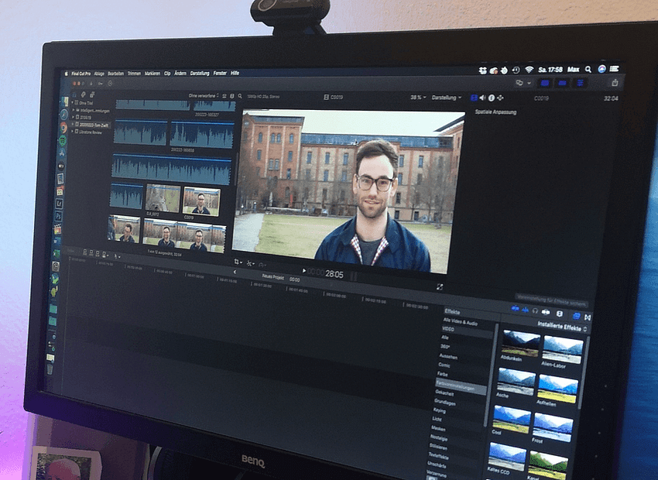Open the viewer Darstellung options dropdown

click(x=447, y=98)
